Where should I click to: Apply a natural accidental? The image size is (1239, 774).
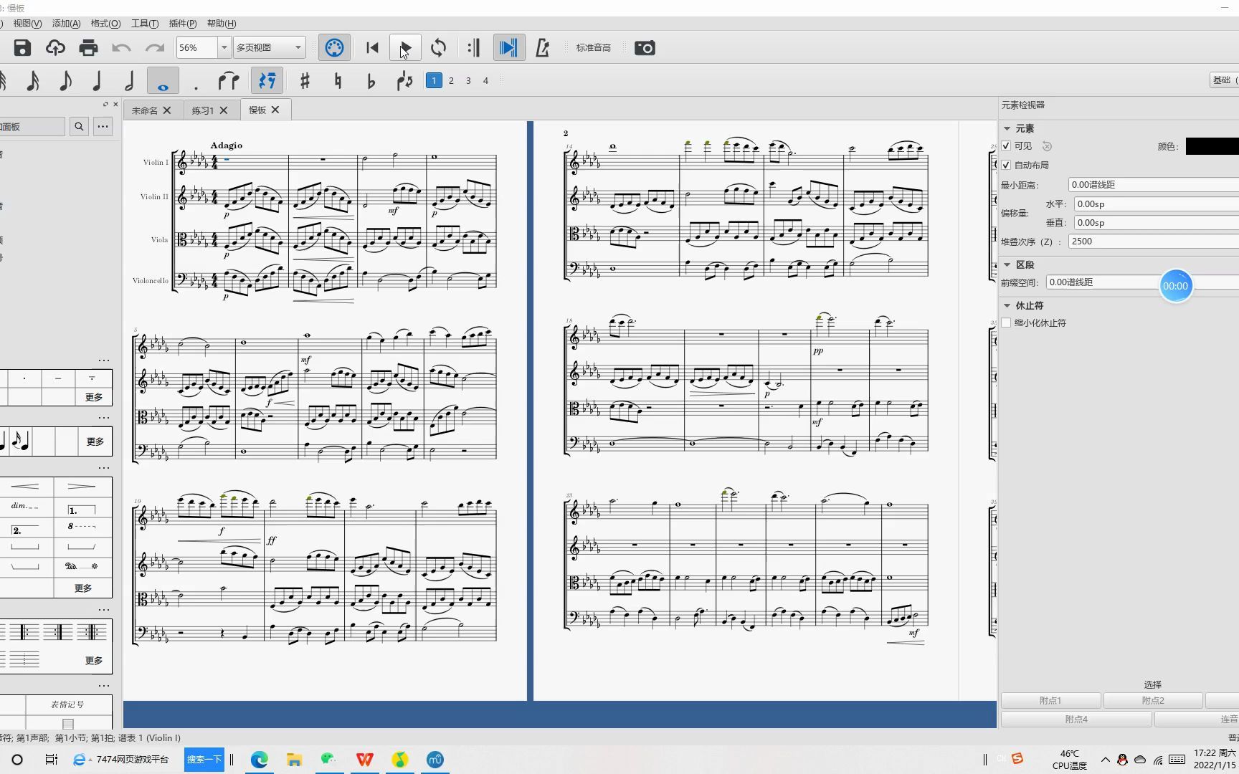[x=338, y=81]
